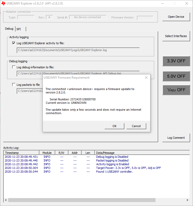Click the Log Comment button
This screenshot has height=206, width=193.
(176, 138)
